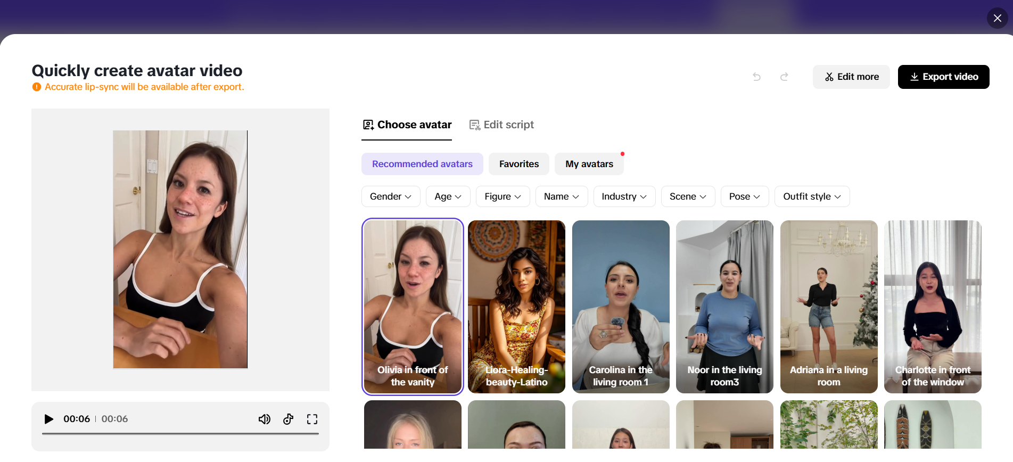Open My avatars list
This screenshot has width=1013, height=462.
pos(589,164)
